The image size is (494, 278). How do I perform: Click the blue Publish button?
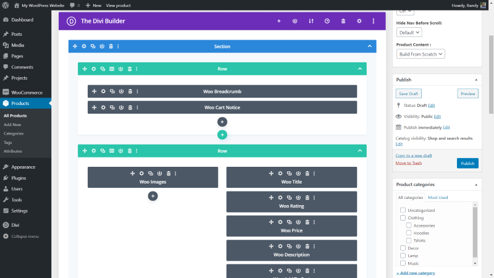[x=467, y=163]
